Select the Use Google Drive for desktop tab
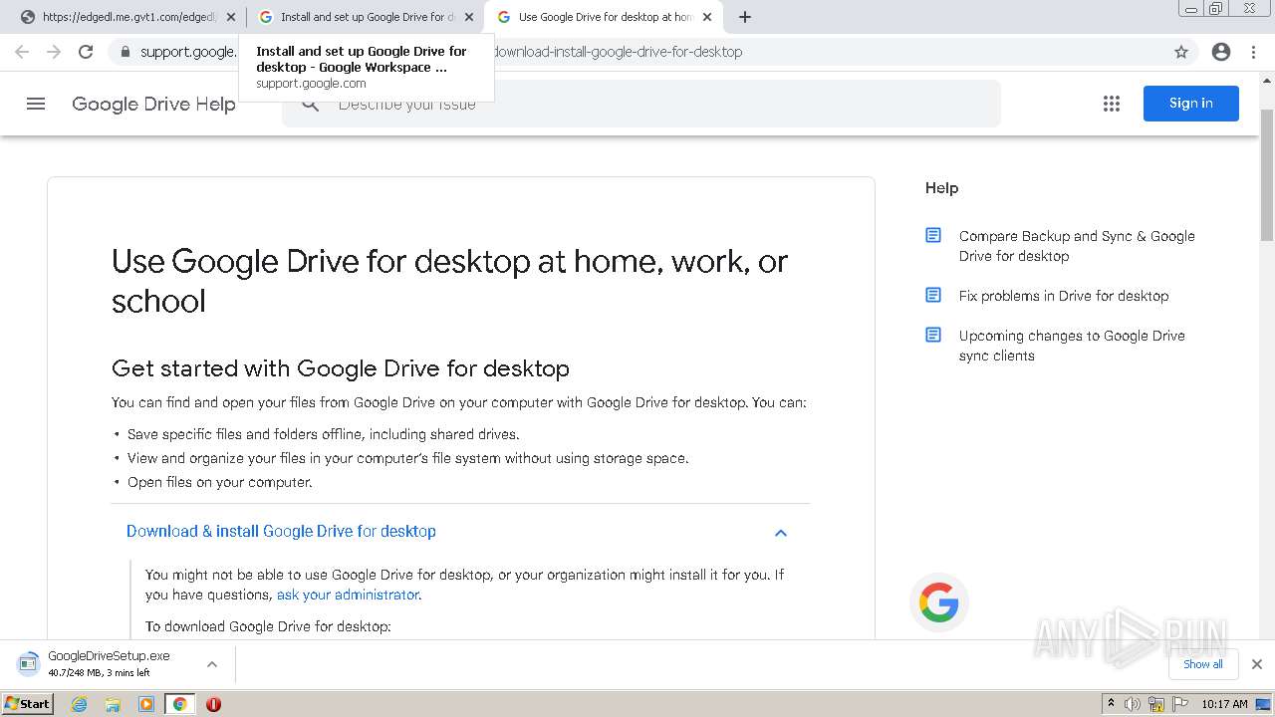 602,17
